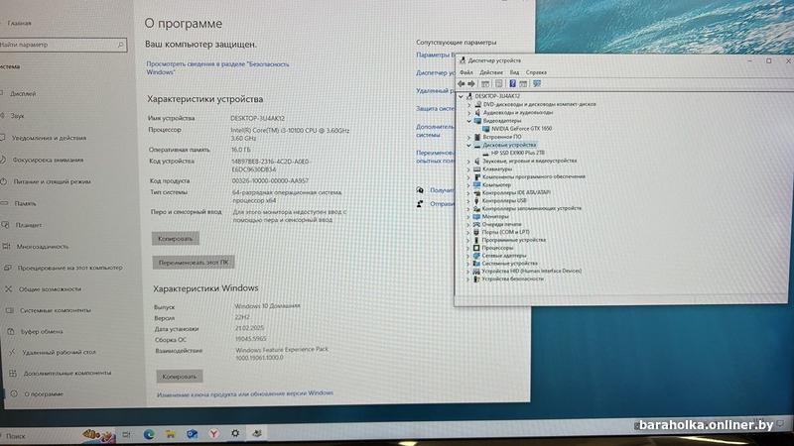Image resolution: width=794 pixels, height=446 pixels.
Task: Toggle the console tree toolbar icon in Device Manager
Action: 485,84
